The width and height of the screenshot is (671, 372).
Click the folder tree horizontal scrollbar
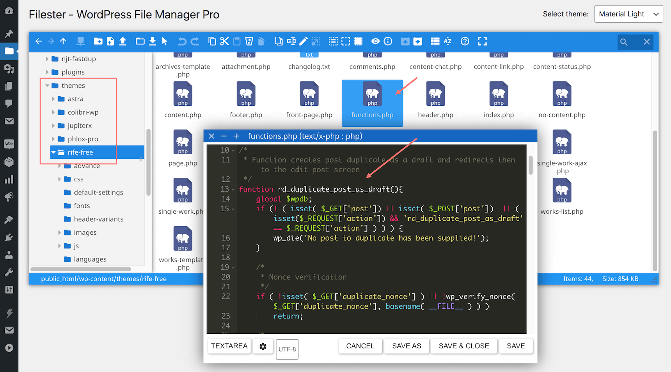81,269
